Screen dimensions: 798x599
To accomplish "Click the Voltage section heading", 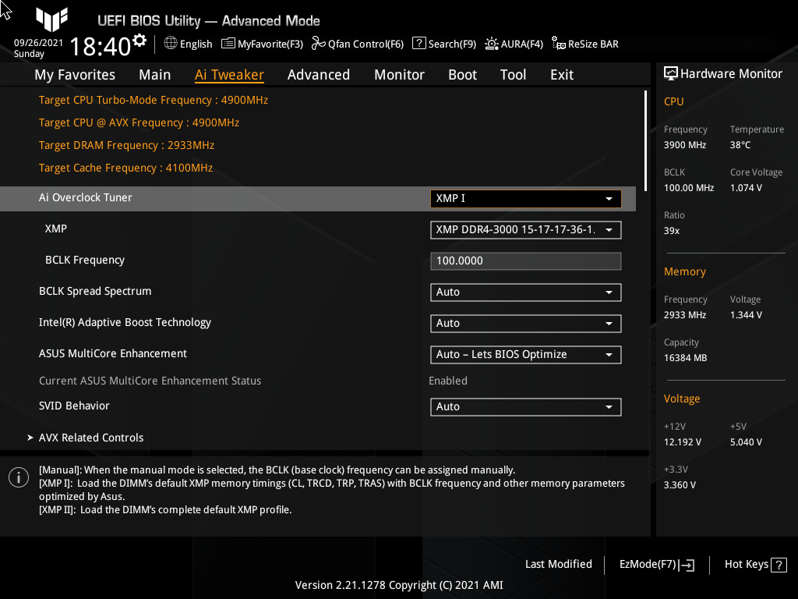I will click(x=681, y=399).
